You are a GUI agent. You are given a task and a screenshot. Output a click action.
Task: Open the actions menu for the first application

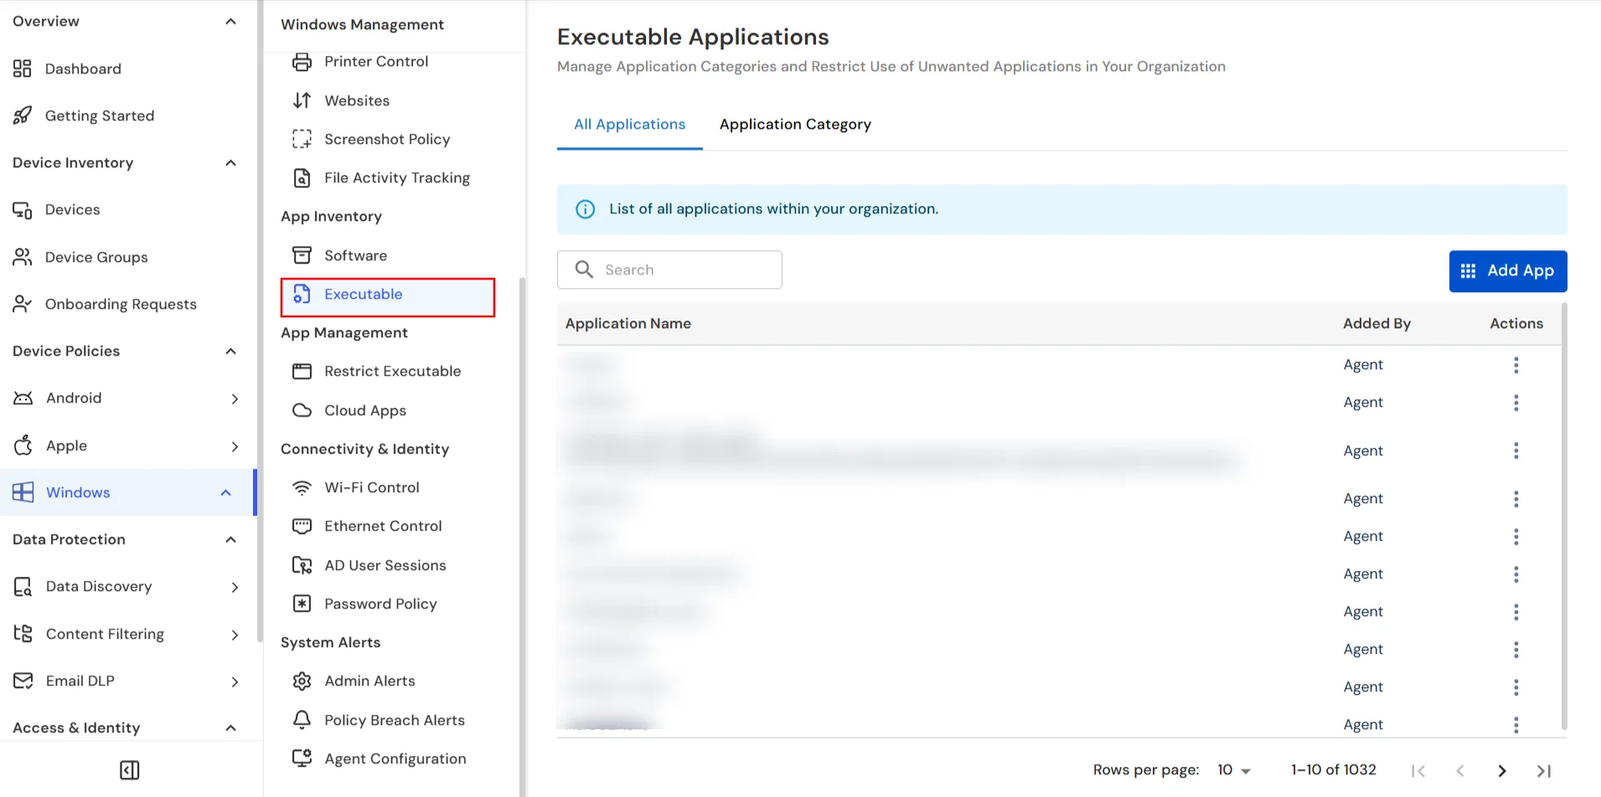pos(1516,365)
